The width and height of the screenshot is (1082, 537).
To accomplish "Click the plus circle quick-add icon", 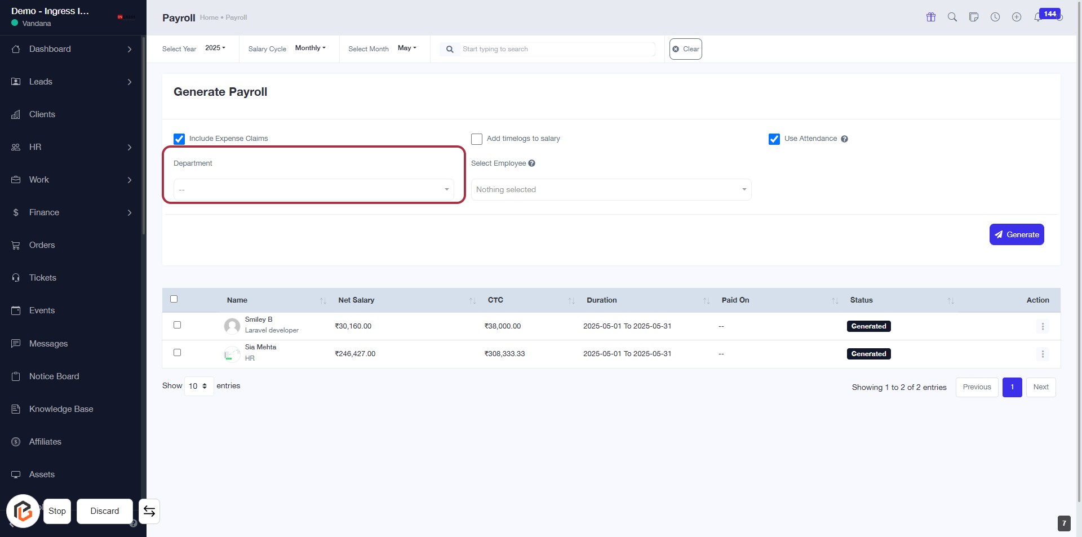I will pyautogui.click(x=1016, y=17).
